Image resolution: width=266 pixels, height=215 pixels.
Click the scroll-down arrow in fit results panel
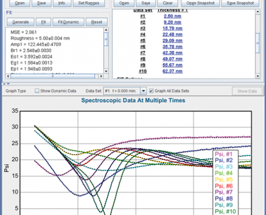click(106, 71)
